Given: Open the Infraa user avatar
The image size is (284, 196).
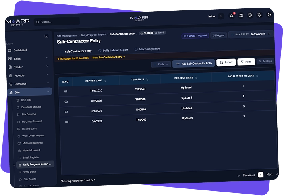Looking at the screenshot, I should tap(221, 16).
